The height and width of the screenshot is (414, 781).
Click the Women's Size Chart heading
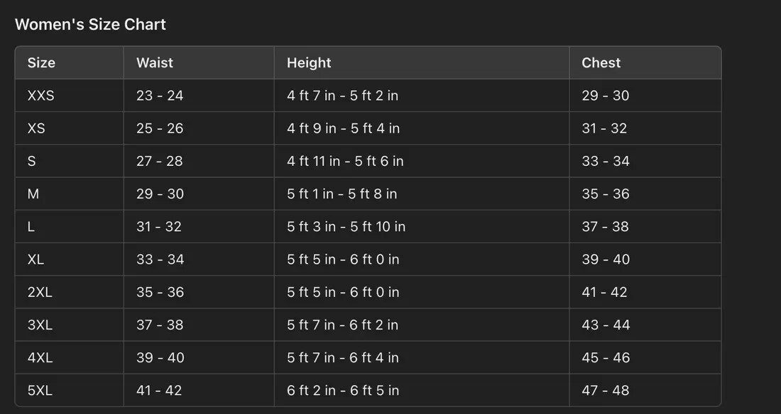point(90,24)
